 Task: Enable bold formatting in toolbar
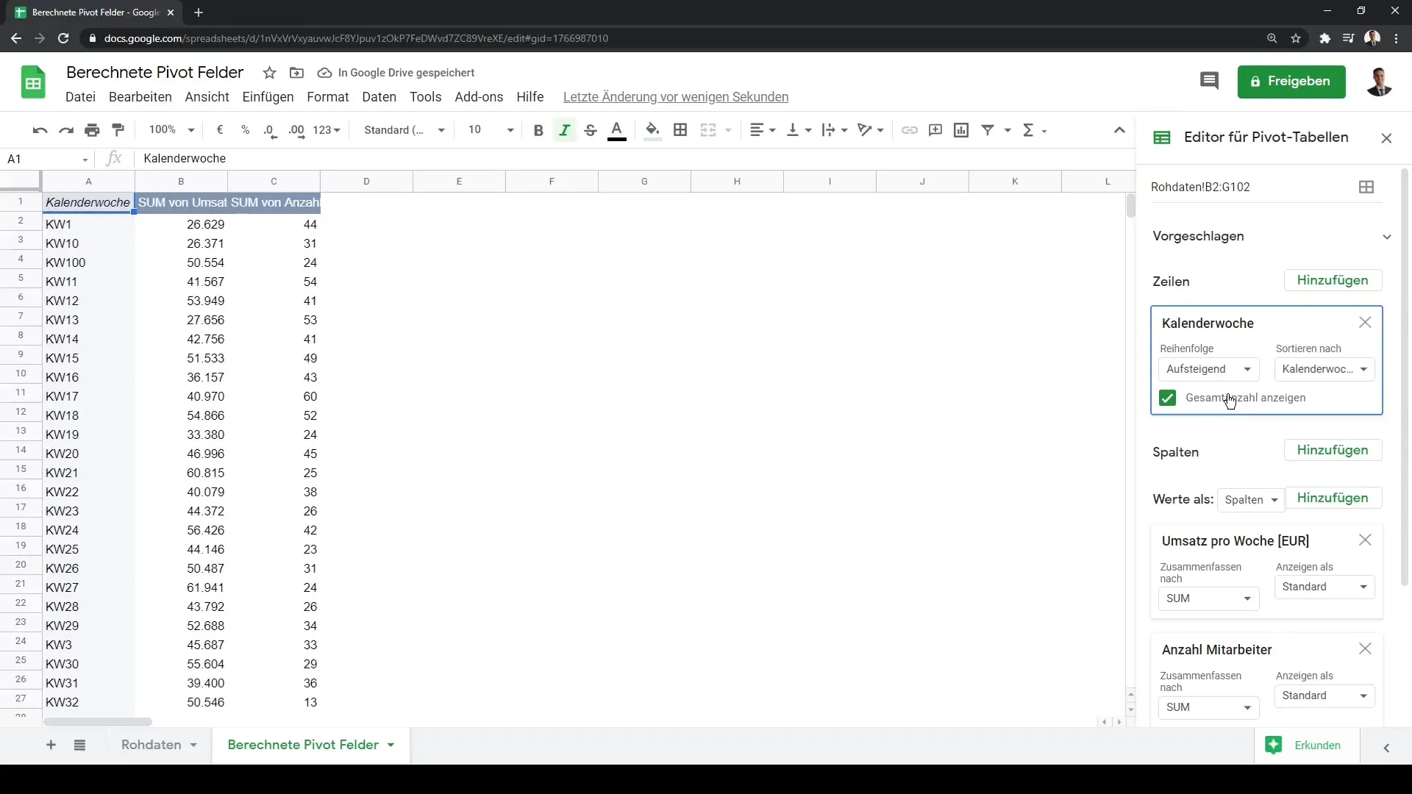(x=539, y=130)
